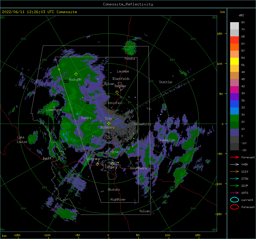Image resolution: width=256 pixels, height=239 pixels.
Task: Click the purple 10 dBZ legend swatch
Action: 234,132
